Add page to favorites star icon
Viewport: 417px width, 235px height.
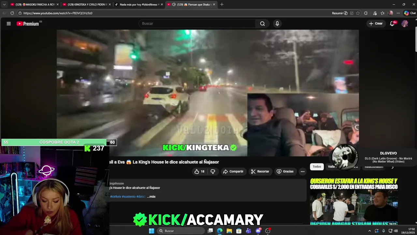coord(358,13)
